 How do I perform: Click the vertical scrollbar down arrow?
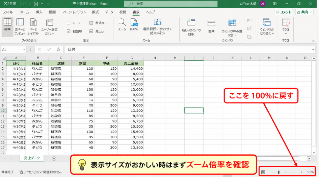[314, 153]
